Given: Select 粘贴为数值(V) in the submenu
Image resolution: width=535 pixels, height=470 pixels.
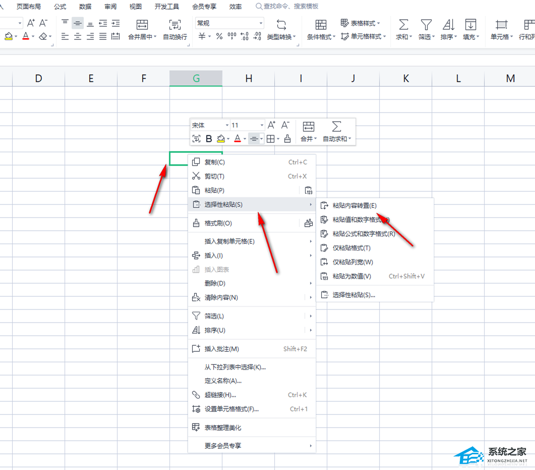Looking at the screenshot, I should [x=375, y=276].
